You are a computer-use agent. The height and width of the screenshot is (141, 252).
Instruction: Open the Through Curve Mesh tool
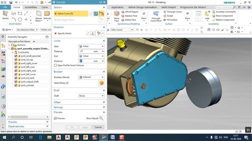[156, 16]
